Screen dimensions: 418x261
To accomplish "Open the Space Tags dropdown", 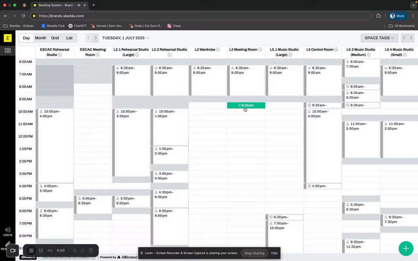I will tap(379, 38).
